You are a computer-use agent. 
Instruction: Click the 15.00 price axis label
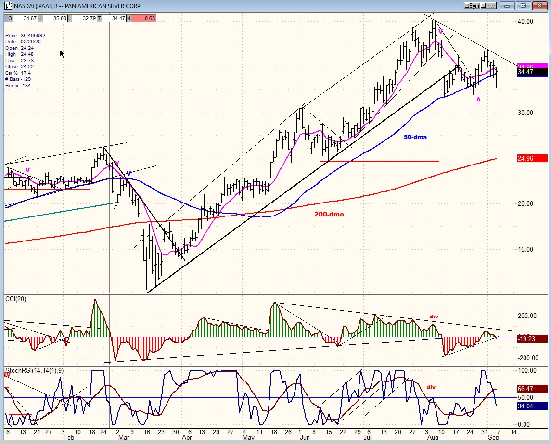pos(525,249)
